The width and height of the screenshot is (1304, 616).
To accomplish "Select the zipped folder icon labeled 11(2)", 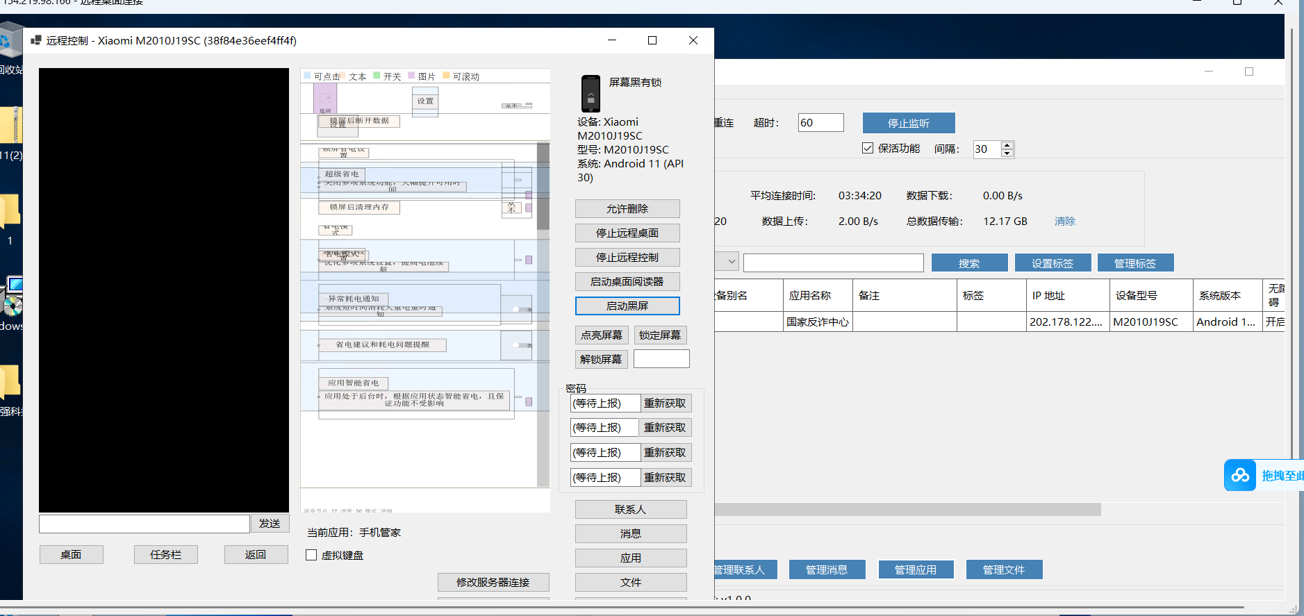I will pos(11,126).
